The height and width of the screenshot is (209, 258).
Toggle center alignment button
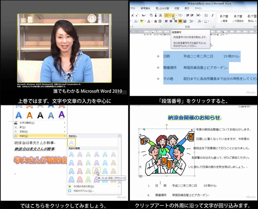point(171,21)
